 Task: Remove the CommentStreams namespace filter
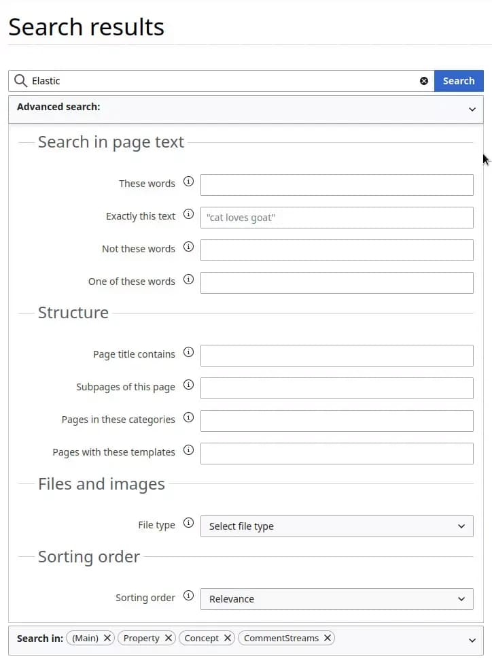point(328,638)
